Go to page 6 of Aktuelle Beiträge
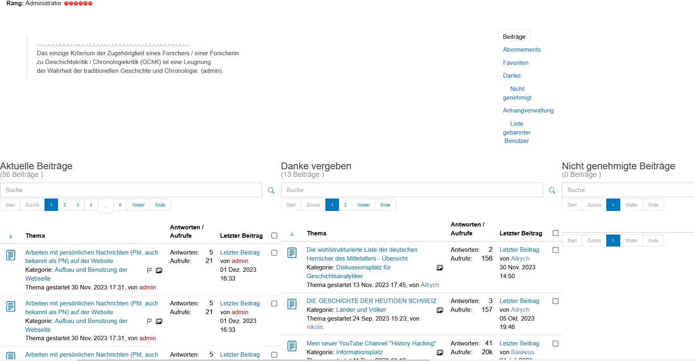The height and width of the screenshot is (361, 694). point(120,205)
